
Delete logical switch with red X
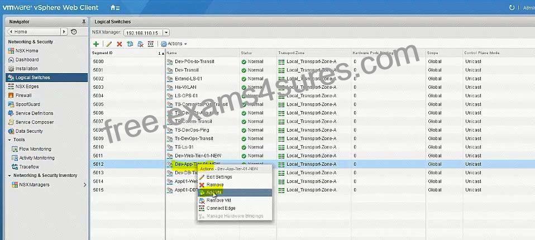120,44
